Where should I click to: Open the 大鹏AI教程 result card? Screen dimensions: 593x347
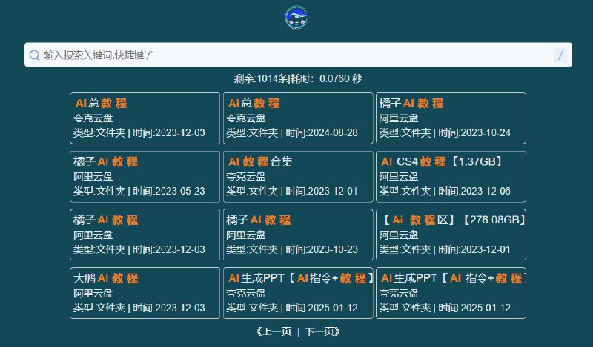145,293
